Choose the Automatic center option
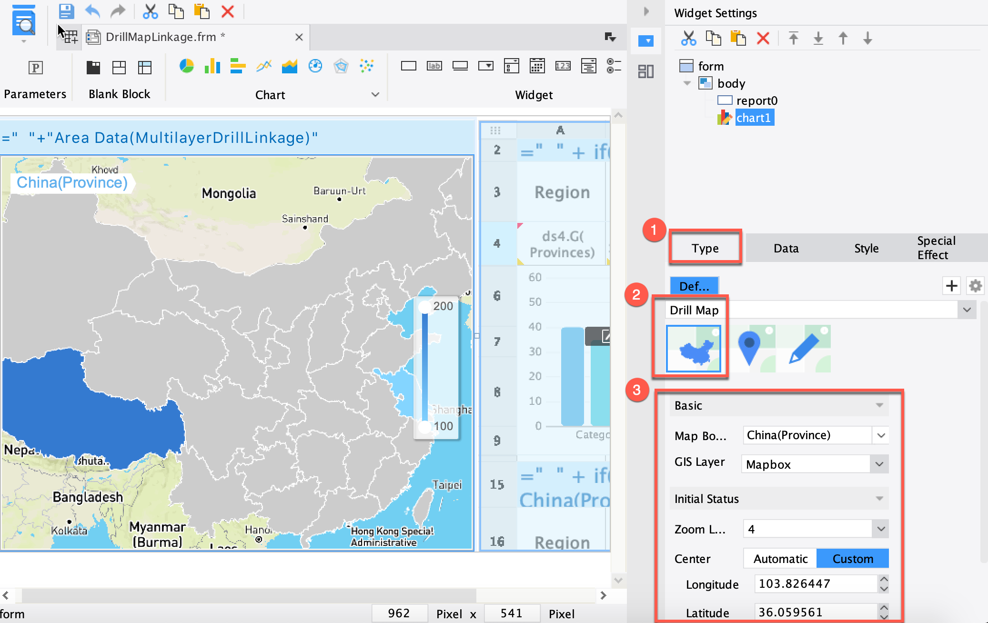 pos(780,558)
